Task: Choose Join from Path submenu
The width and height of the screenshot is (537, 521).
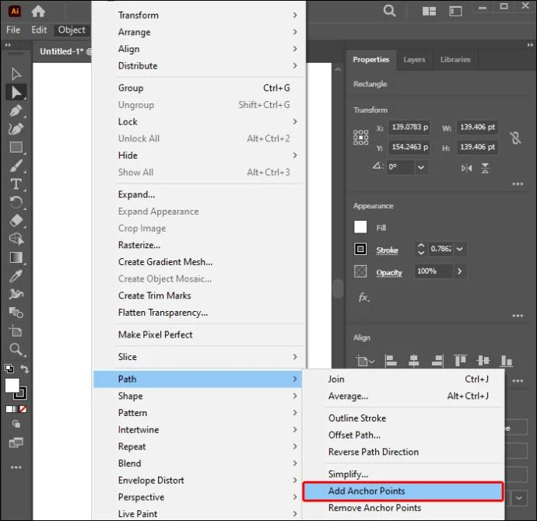Action: pyautogui.click(x=403, y=379)
